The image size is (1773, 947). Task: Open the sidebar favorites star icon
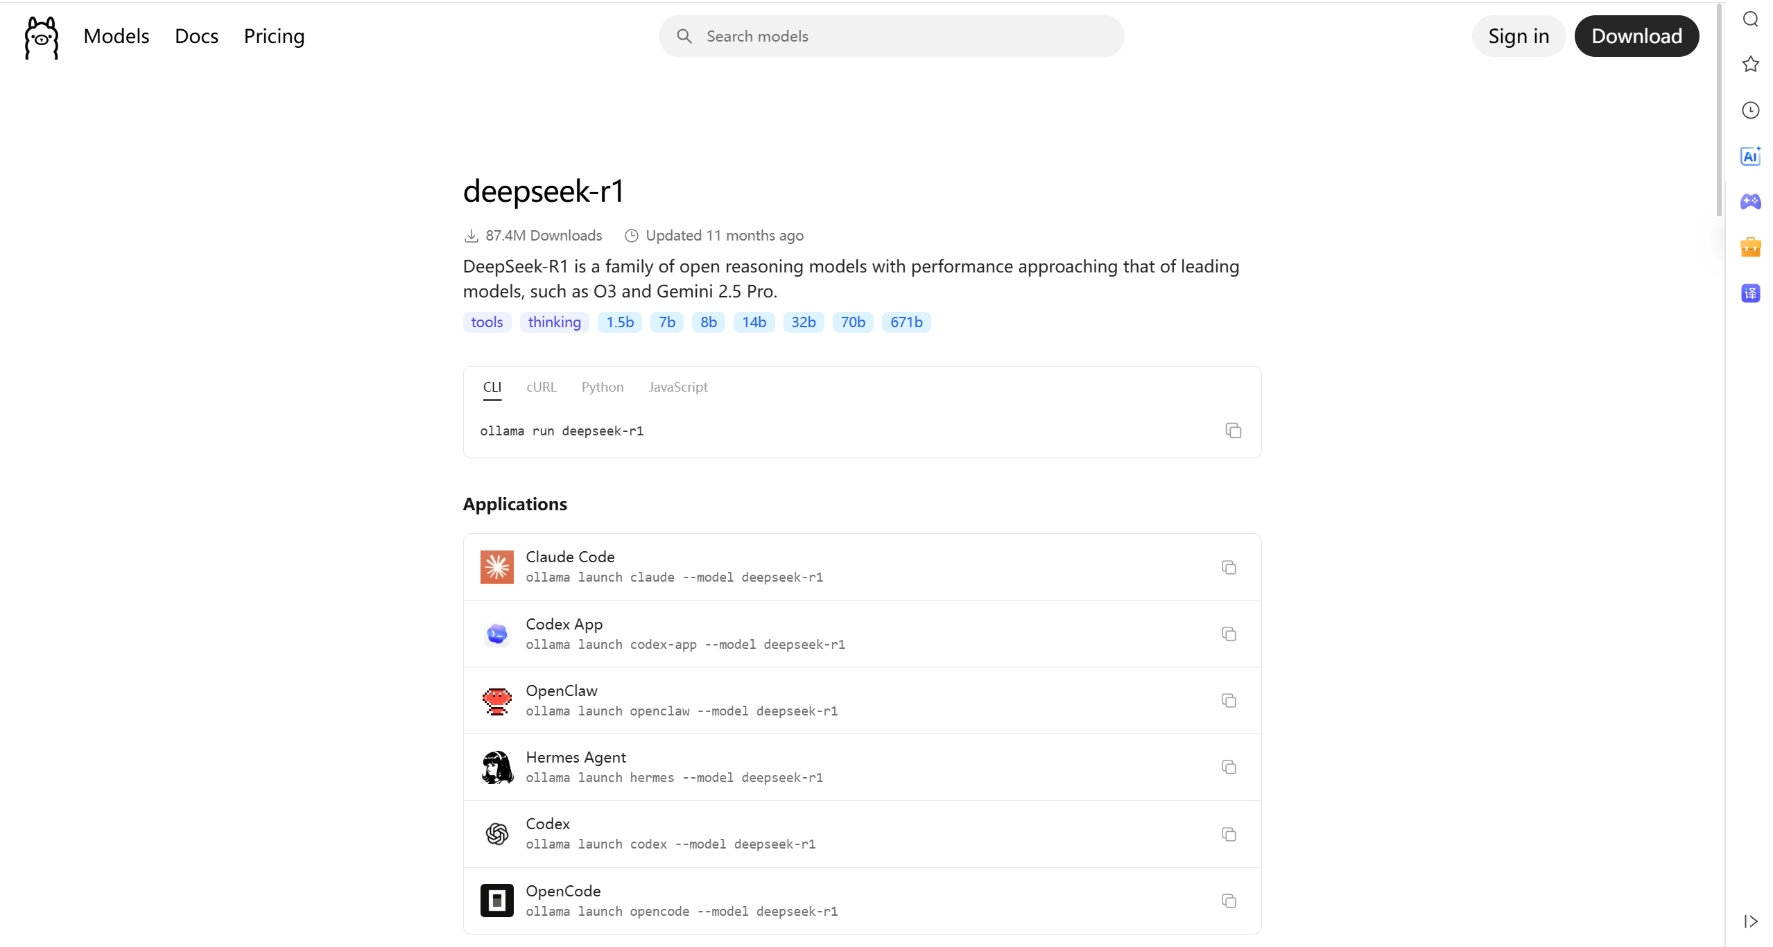(1750, 64)
